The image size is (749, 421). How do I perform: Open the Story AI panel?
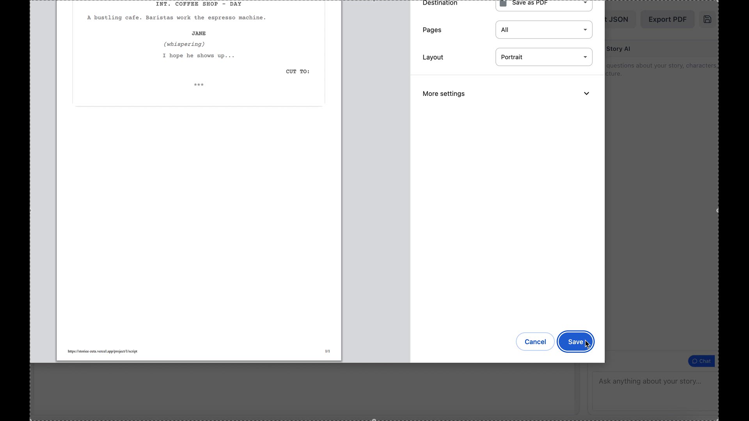618,49
